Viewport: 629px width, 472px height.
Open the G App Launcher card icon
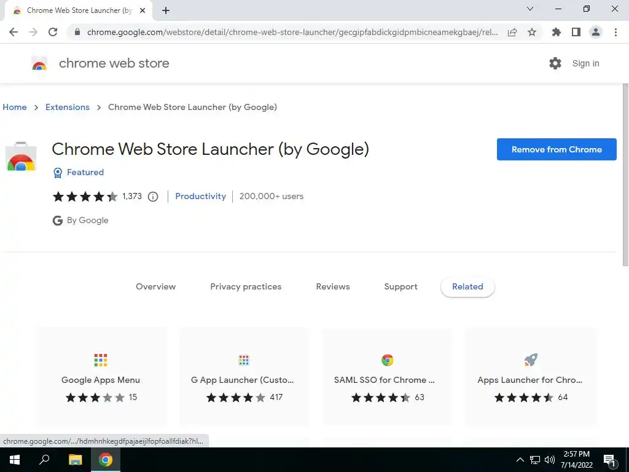(x=244, y=360)
